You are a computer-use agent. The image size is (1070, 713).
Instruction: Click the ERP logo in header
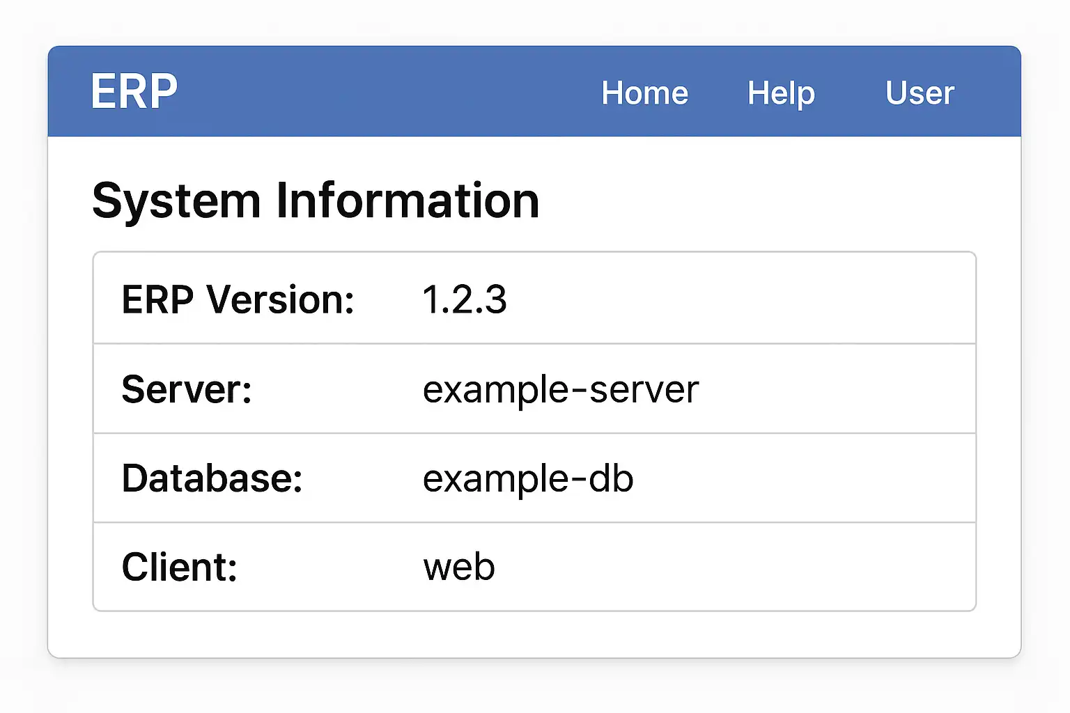134,92
